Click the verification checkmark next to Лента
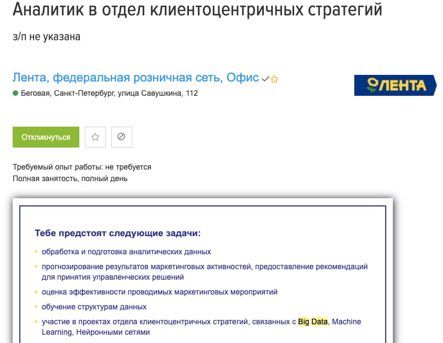The width and height of the screenshot is (443, 343). coord(265,78)
